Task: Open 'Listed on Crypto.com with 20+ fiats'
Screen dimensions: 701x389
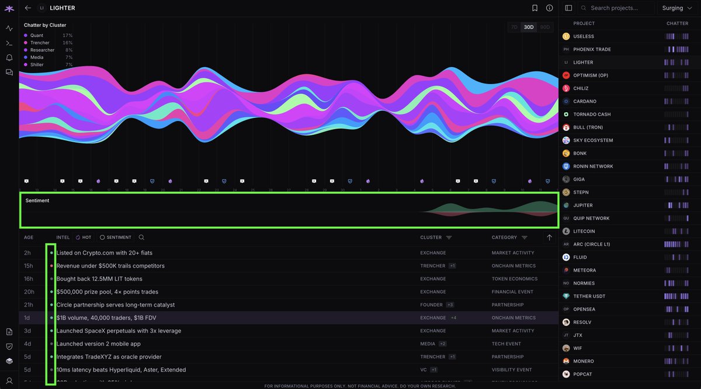Action: [x=105, y=253]
